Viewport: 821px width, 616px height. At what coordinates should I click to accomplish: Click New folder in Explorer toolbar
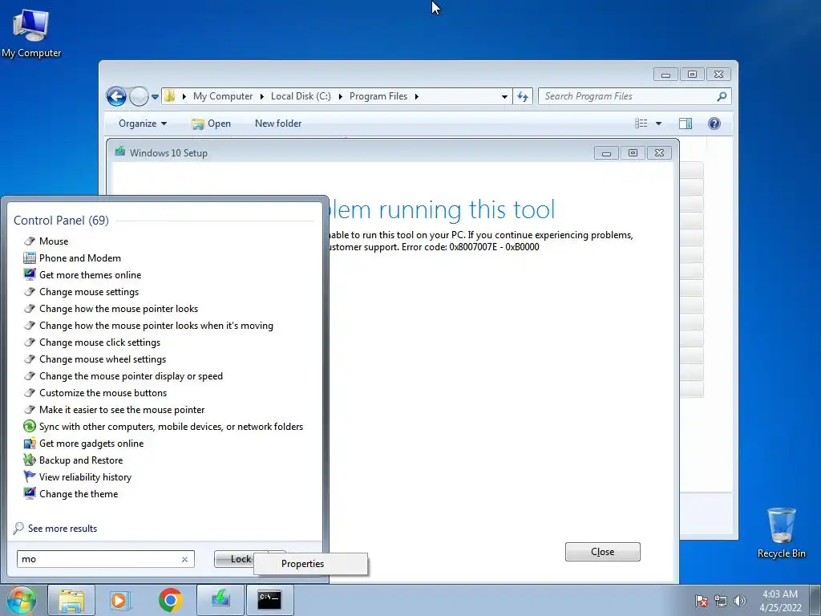pyautogui.click(x=278, y=124)
